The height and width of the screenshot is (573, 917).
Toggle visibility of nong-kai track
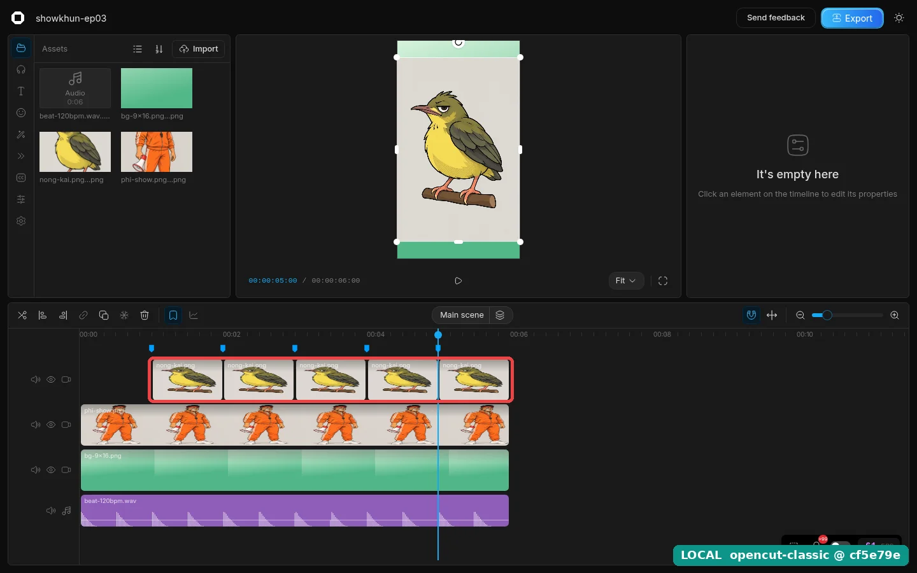(x=51, y=379)
